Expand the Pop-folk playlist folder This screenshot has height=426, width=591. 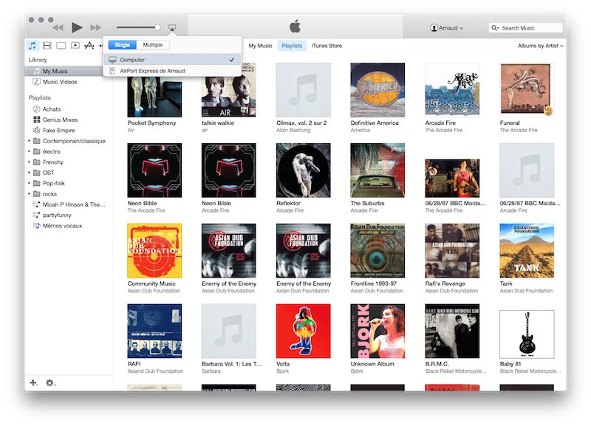click(29, 183)
